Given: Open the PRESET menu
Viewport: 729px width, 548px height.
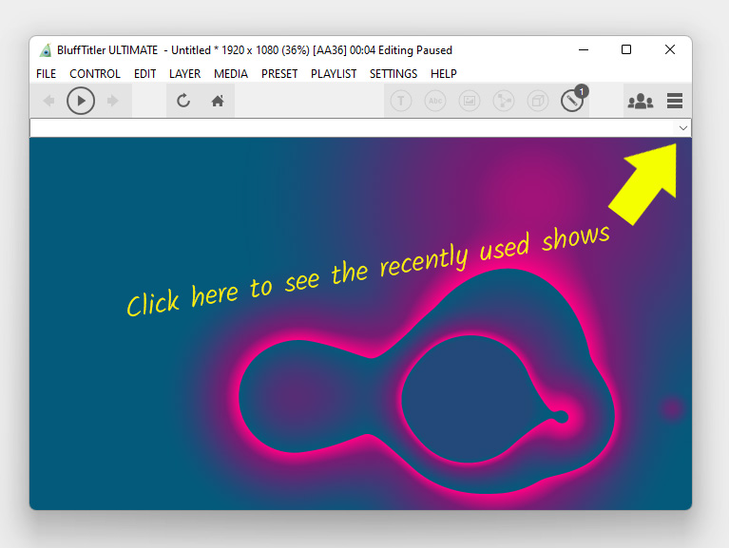Looking at the screenshot, I should pyautogui.click(x=279, y=74).
